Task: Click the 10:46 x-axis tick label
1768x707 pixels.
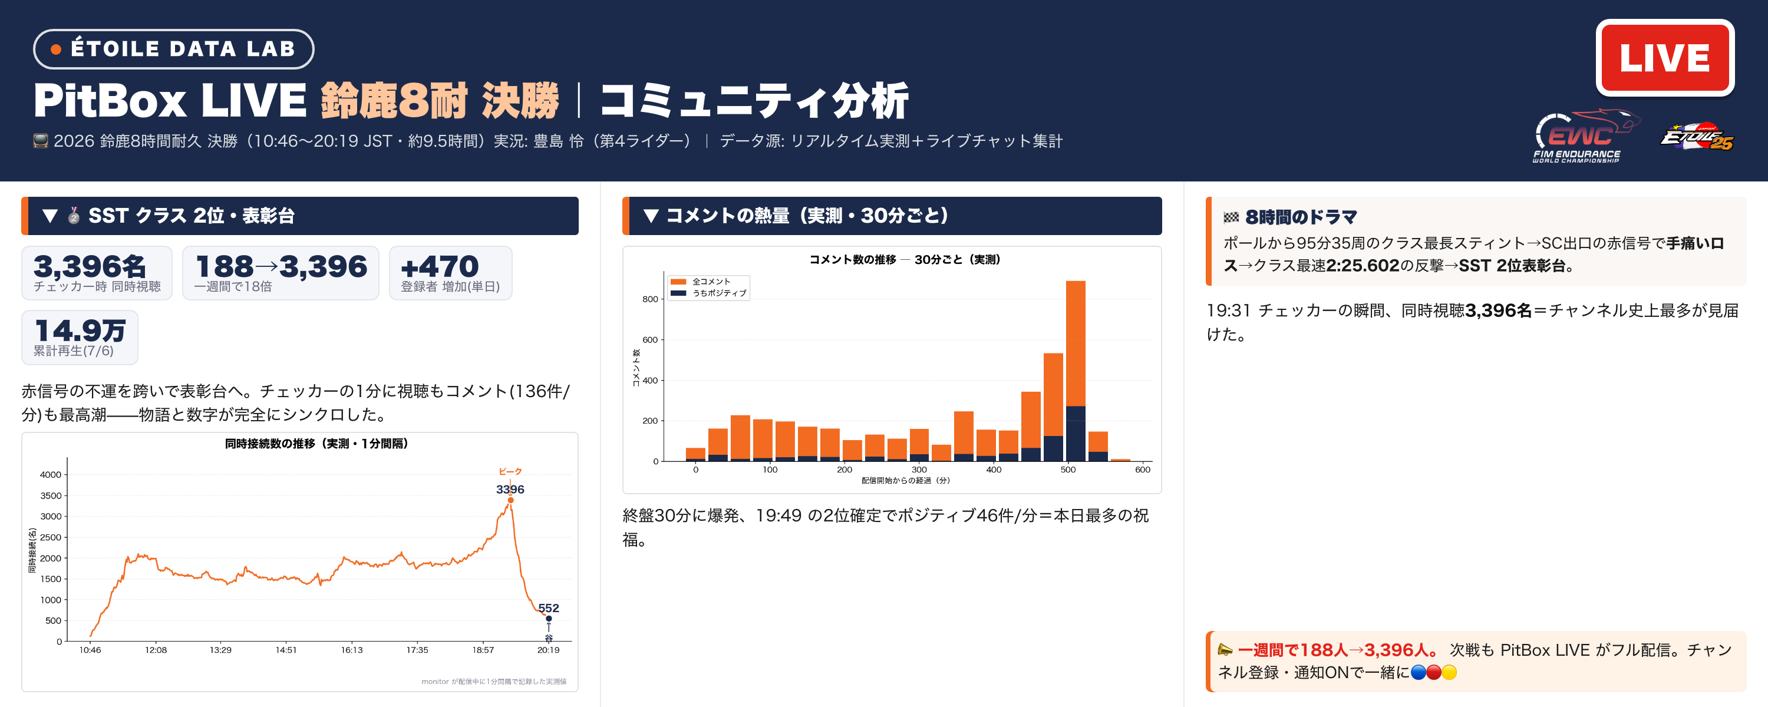Action: (x=90, y=650)
